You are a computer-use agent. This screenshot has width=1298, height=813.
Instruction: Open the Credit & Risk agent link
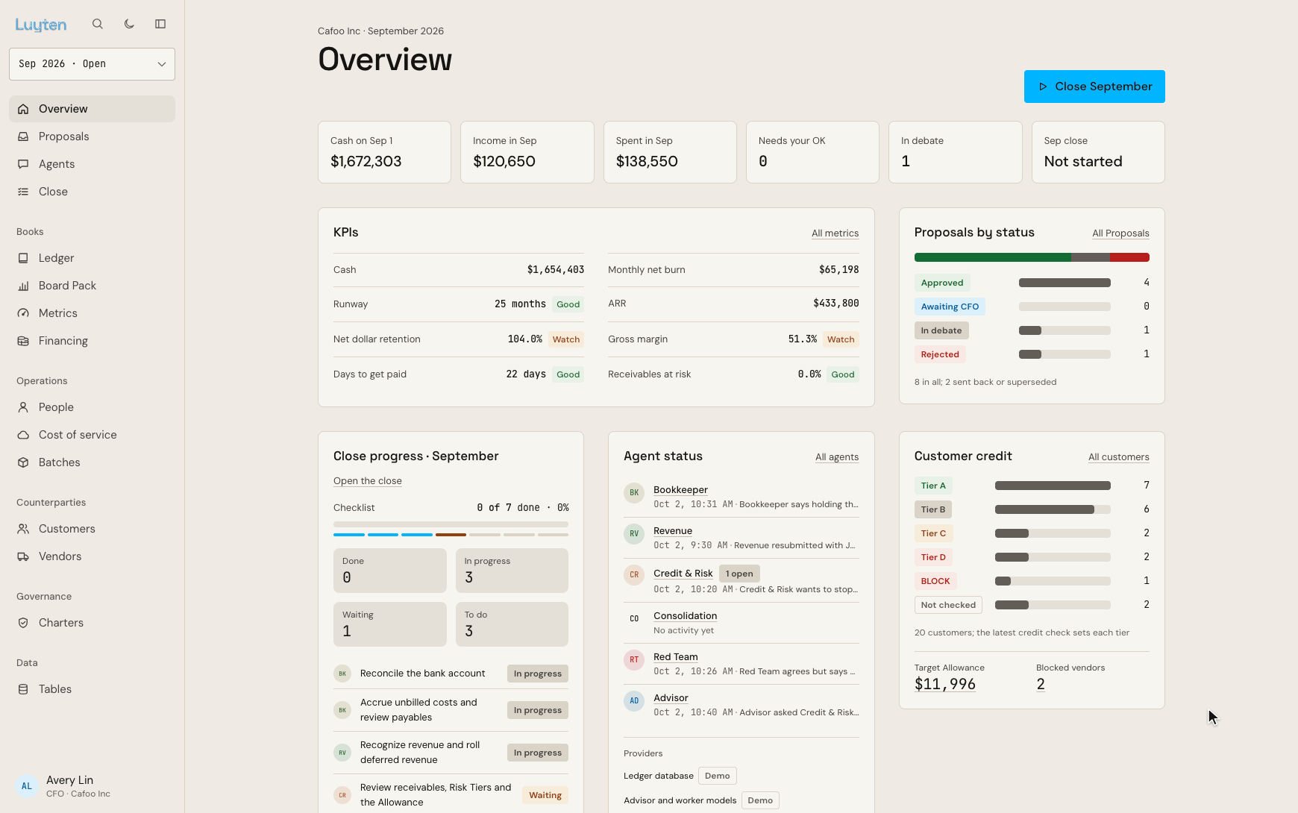tap(683, 574)
